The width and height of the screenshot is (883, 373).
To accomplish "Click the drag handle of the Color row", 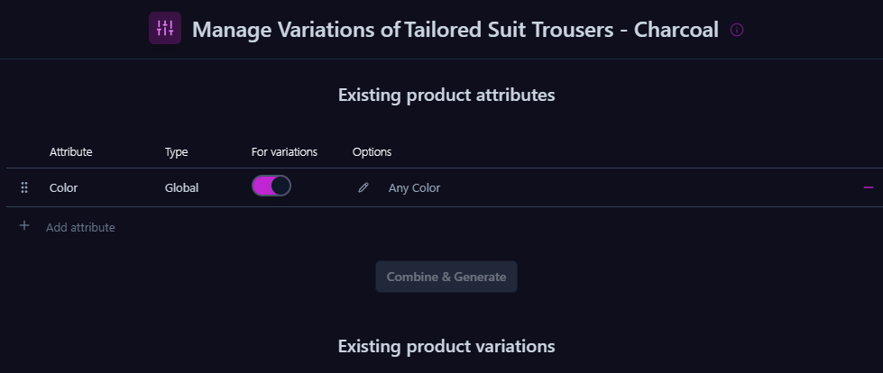I will pos(24,187).
